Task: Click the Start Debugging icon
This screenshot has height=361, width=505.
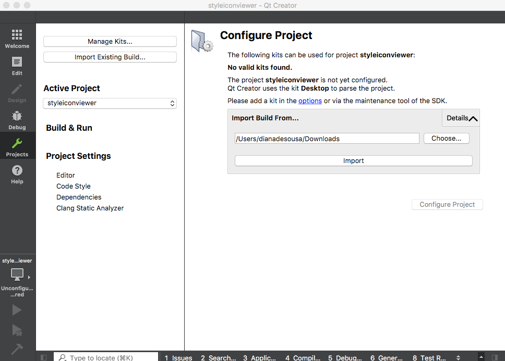Action: click(x=17, y=329)
